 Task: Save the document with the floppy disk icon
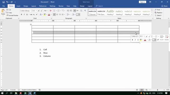click(x=3, y=2)
